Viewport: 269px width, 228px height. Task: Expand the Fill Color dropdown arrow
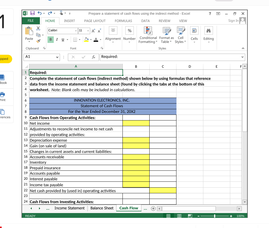91,40
